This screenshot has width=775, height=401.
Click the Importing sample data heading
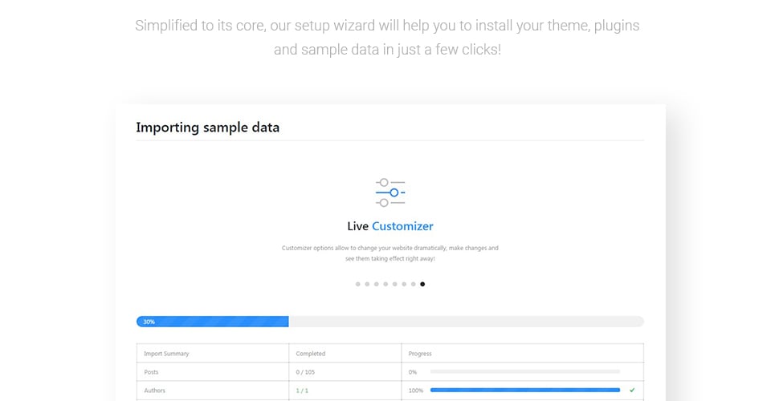pyautogui.click(x=207, y=128)
